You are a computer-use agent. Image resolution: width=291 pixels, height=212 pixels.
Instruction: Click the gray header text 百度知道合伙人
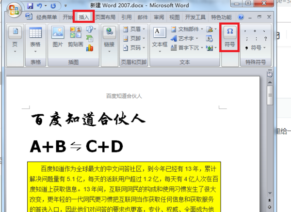[x=124, y=96]
